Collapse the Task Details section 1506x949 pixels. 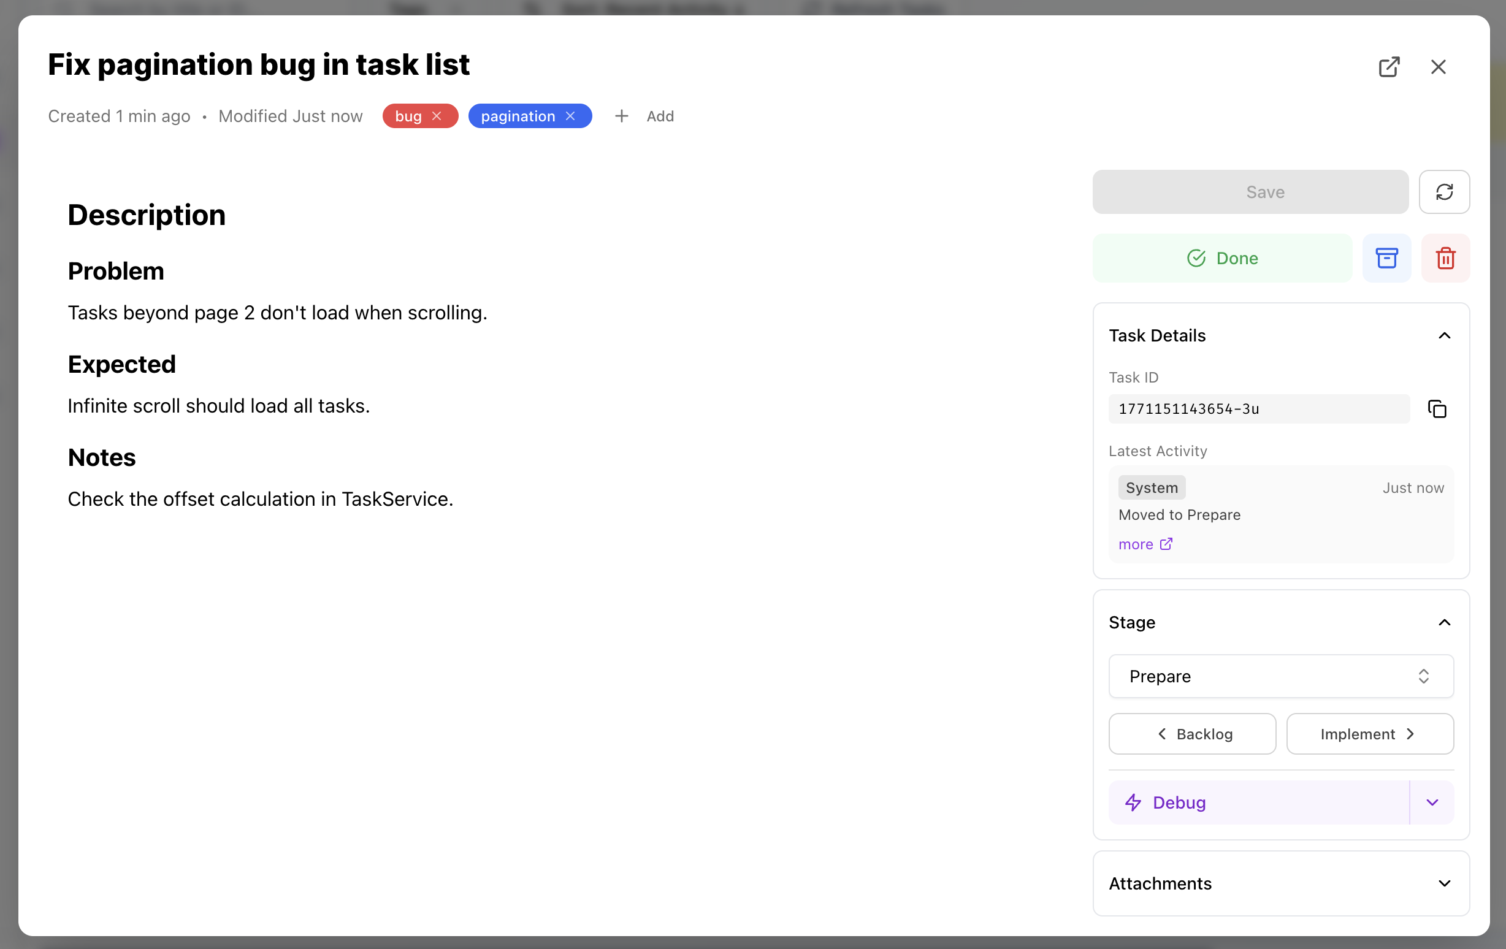[1445, 336]
